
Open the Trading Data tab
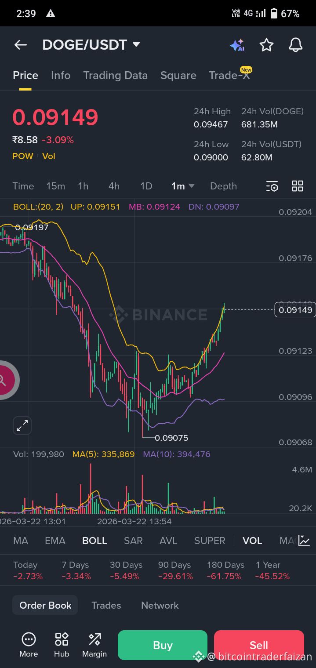click(x=116, y=76)
